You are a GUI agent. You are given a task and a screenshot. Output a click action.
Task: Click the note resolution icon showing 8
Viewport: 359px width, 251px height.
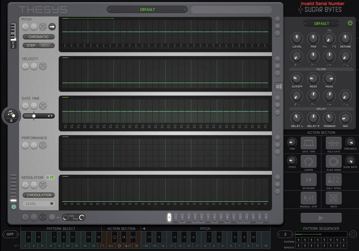coord(11,115)
